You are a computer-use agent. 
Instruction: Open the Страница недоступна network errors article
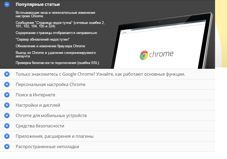click(x=60, y=24)
